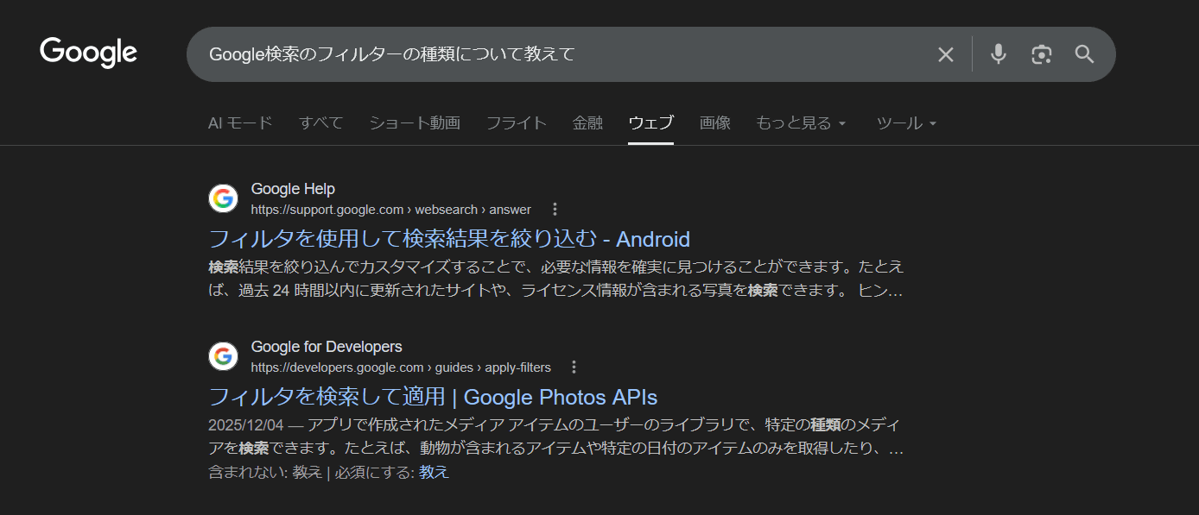1199x515 pixels.
Task: Open three-dot menu for Google Help result
Action: pyautogui.click(x=555, y=209)
